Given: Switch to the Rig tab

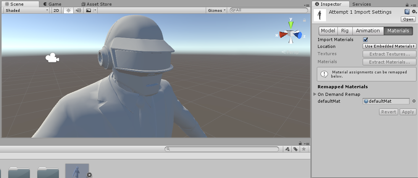Looking at the screenshot, I should pyautogui.click(x=345, y=31).
